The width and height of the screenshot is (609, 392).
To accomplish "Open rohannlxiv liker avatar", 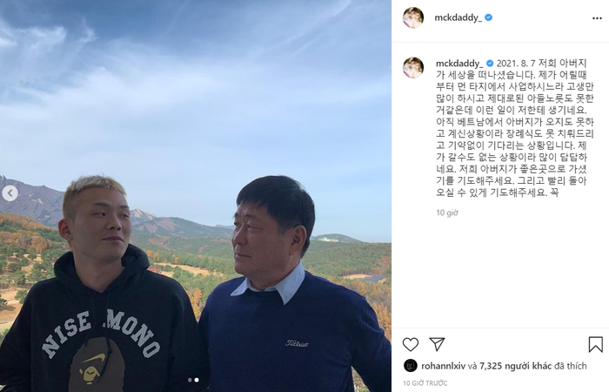I will 411,366.
